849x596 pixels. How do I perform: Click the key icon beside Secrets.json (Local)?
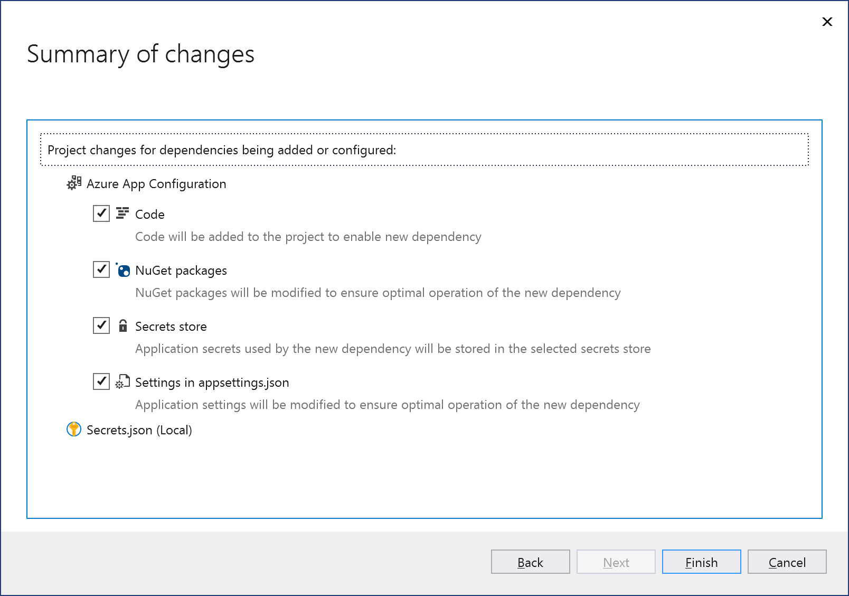(73, 430)
